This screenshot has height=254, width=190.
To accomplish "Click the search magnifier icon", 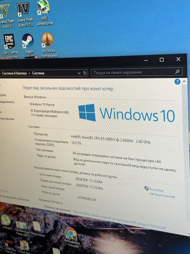I will point(177,71).
